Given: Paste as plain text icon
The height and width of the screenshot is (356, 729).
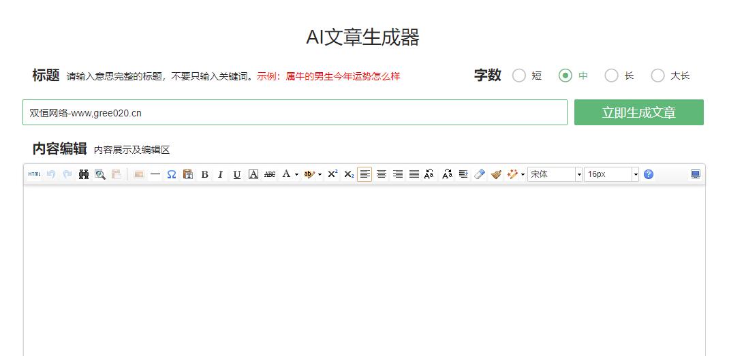Looking at the screenshot, I should click(x=188, y=174).
